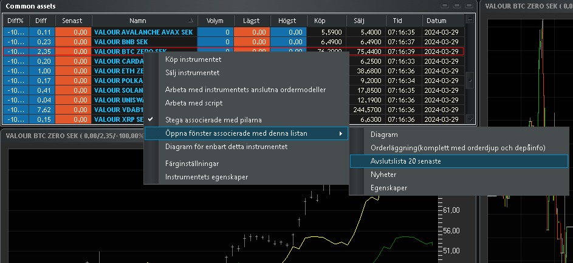Viewport: 573px width, 263px height.
Task: Click Sälj value 17,8500
Action: 369,90
